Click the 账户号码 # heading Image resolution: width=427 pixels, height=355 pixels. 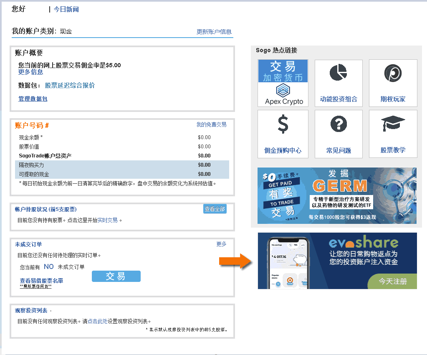(x=32, y=125)
